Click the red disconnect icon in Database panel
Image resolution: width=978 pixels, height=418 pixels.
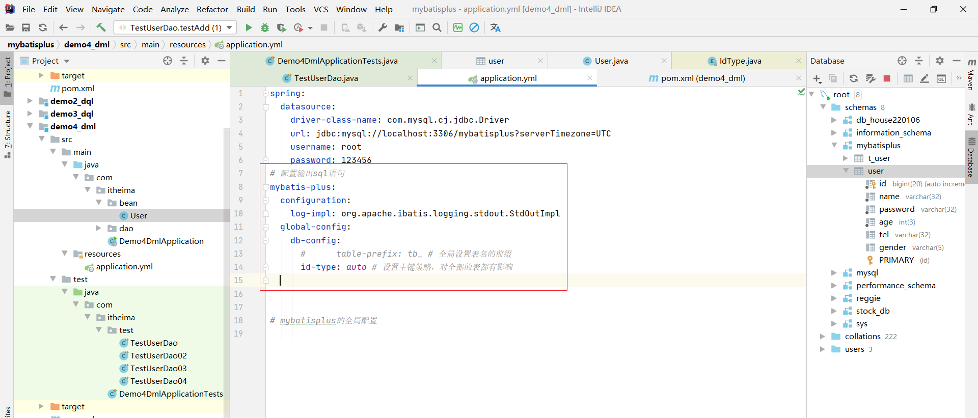pyautogui.click(x=887, y=78)
